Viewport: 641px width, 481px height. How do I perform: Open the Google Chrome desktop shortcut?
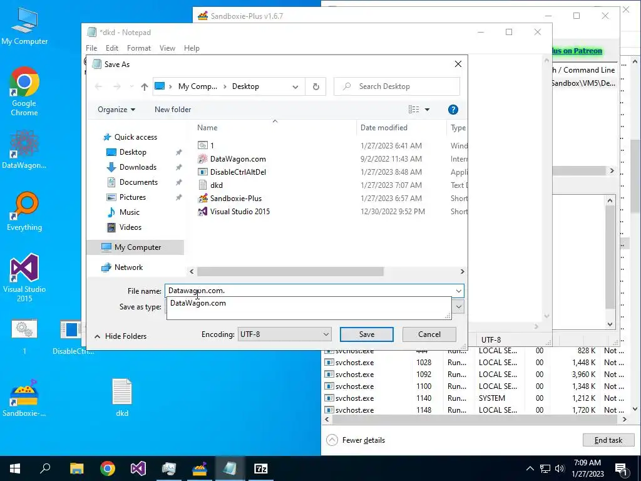click(24, 91)
